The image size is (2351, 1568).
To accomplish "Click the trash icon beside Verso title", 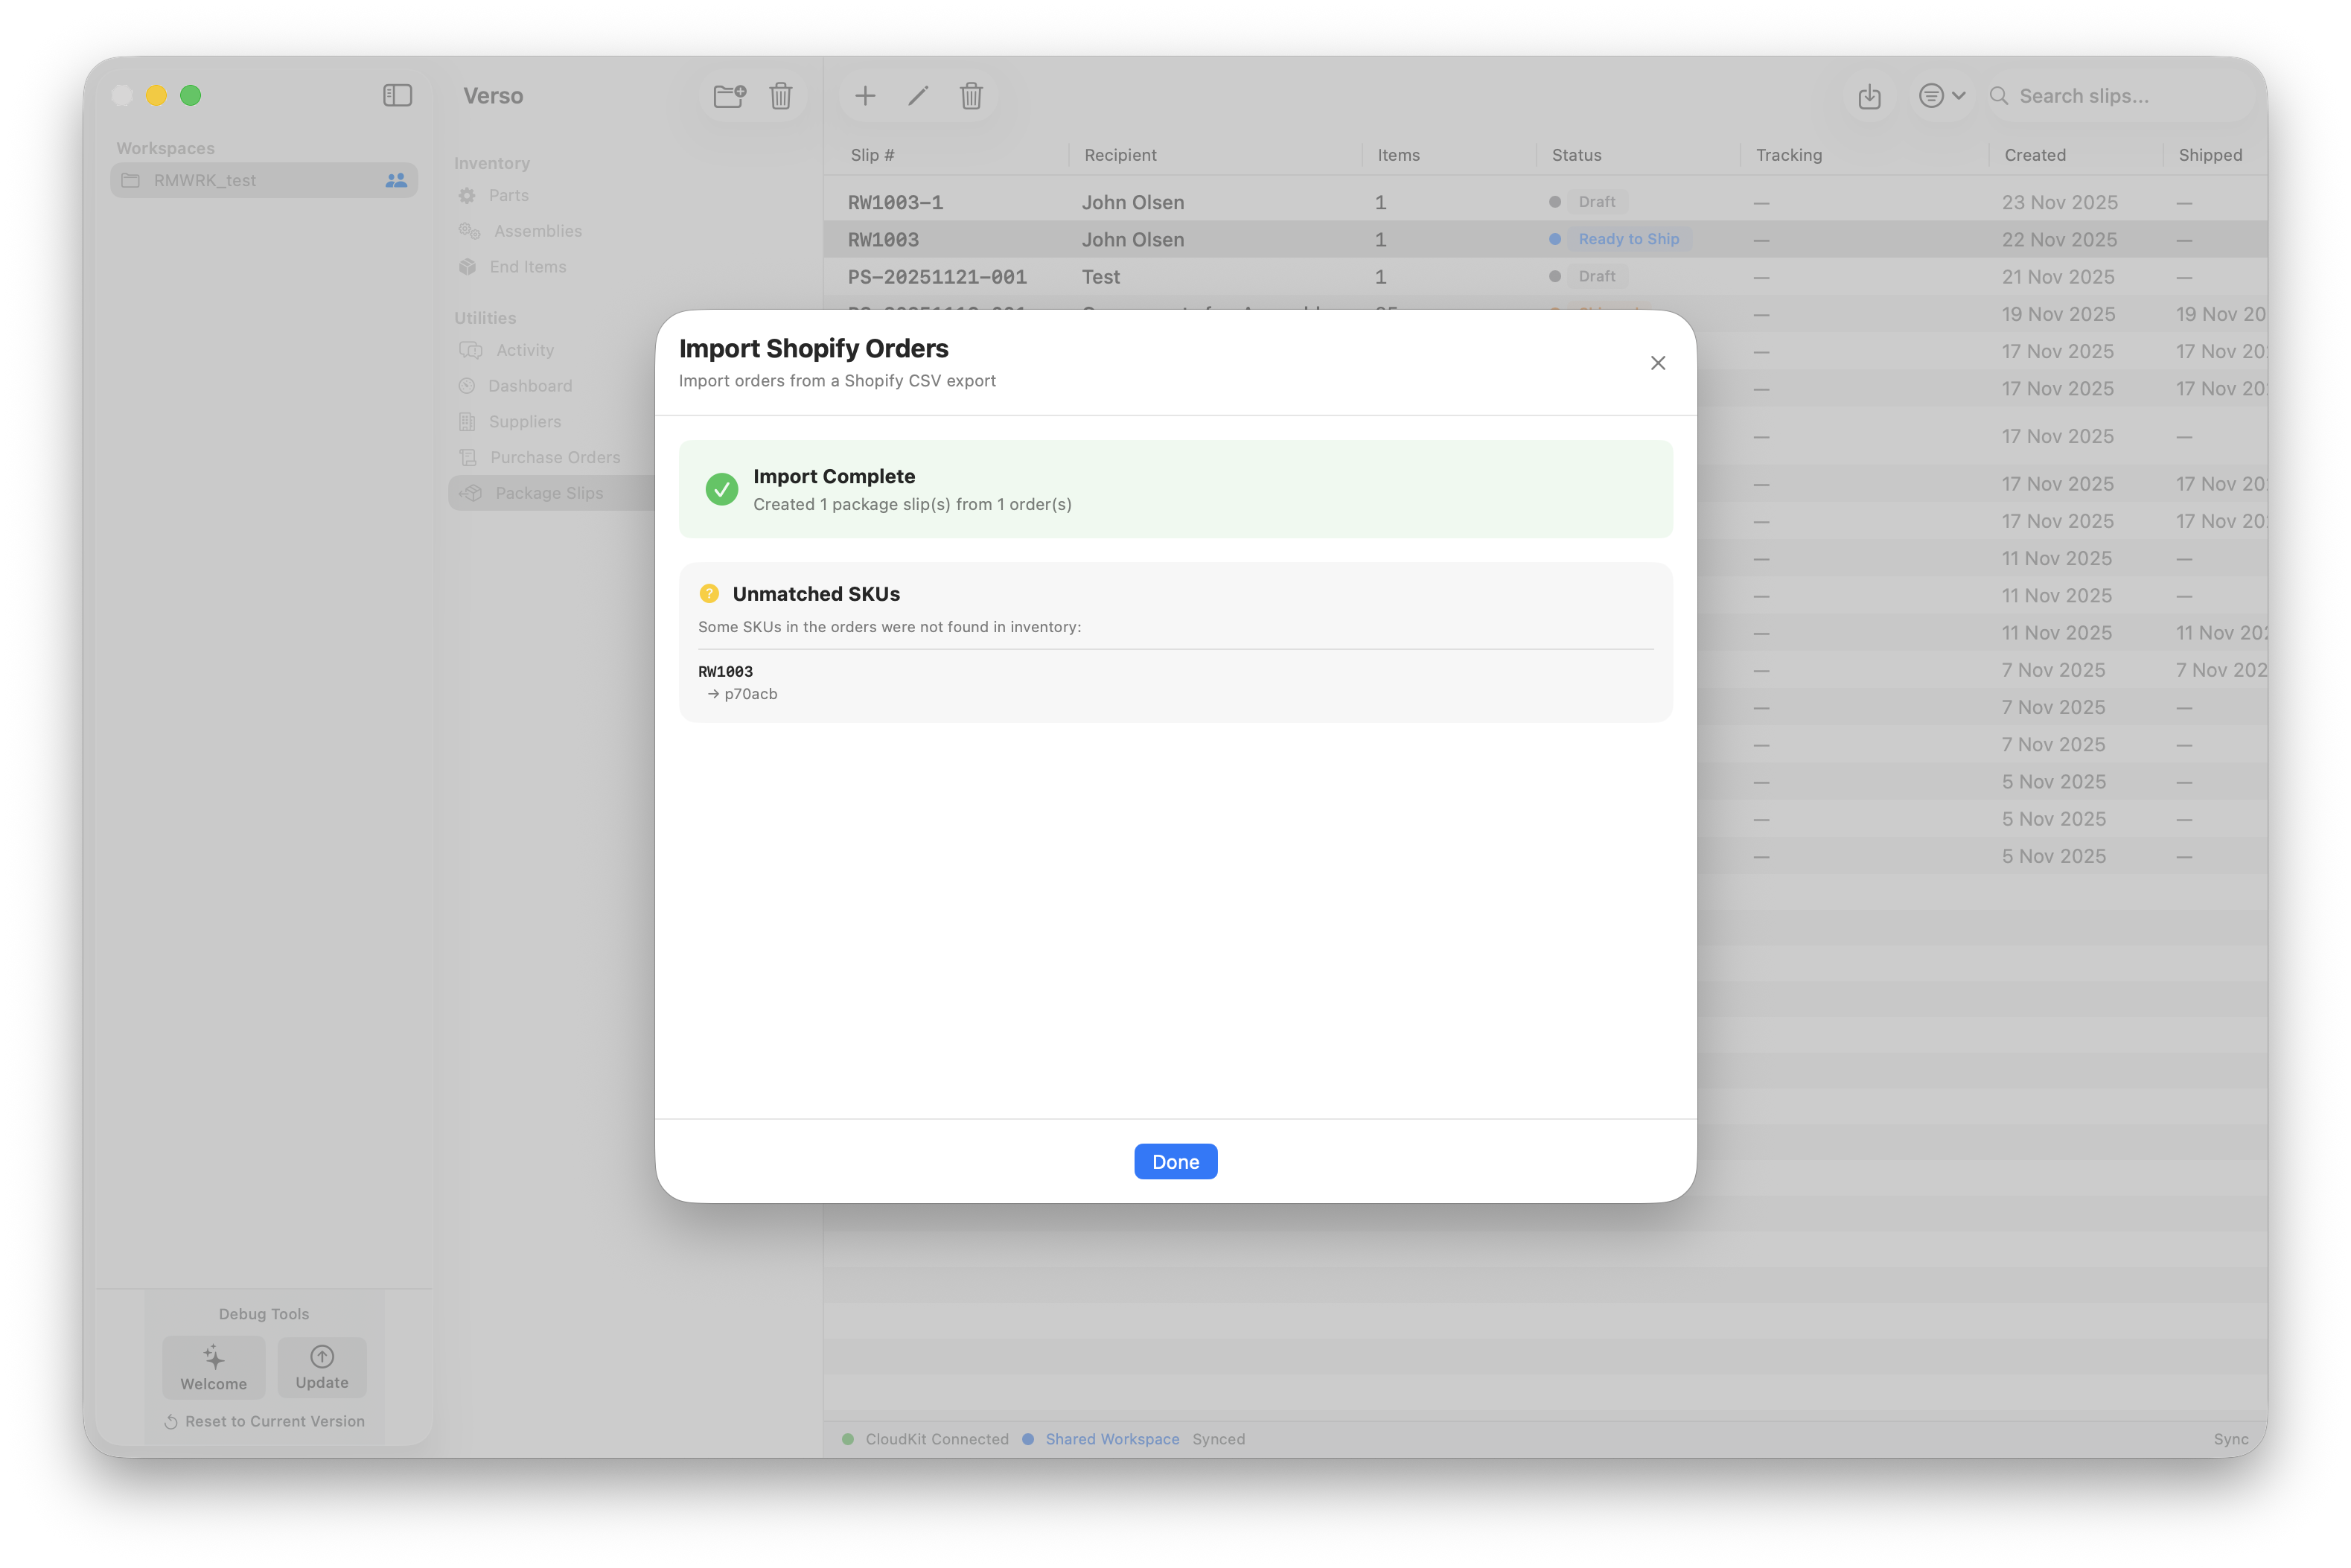I will (781, 96).
